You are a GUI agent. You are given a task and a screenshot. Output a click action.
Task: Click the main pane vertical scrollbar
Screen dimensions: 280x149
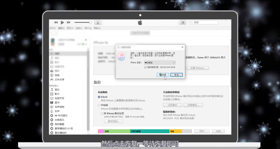click(x=230, y=63)
